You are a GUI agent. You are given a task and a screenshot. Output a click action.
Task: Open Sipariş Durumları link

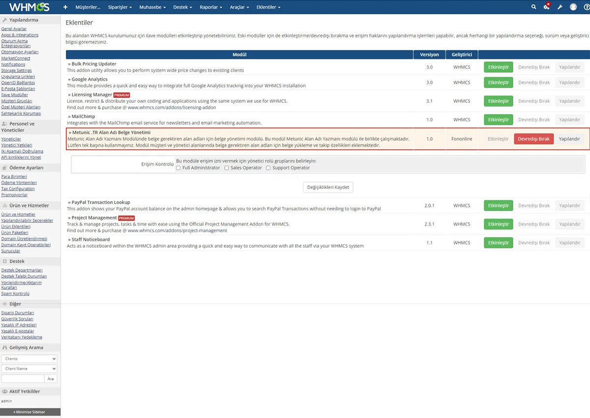pyautogui.click(x=18, y=313)
